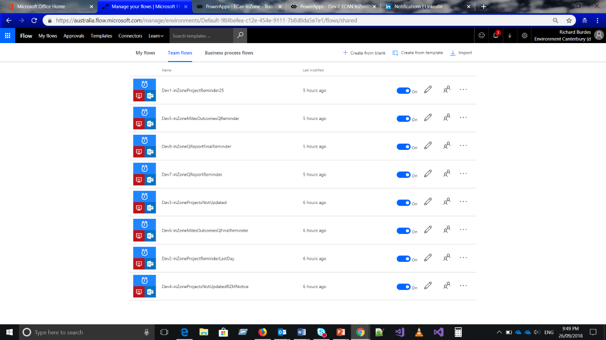Open more options for Dev7-inZoneQReportReminder
Image resolution: width=606 pixels, height=340 pixels.
click(x=463, y=173)
